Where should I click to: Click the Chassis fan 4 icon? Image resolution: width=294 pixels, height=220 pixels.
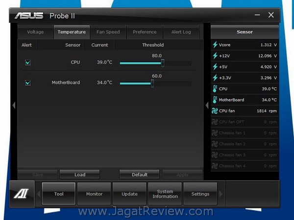click(x=215, y=166)
